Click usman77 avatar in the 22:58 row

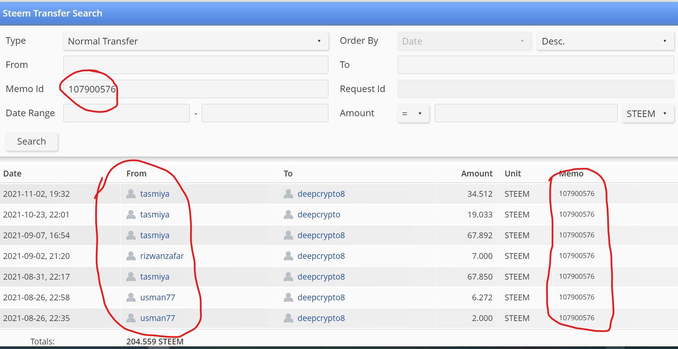pos(131,297)
